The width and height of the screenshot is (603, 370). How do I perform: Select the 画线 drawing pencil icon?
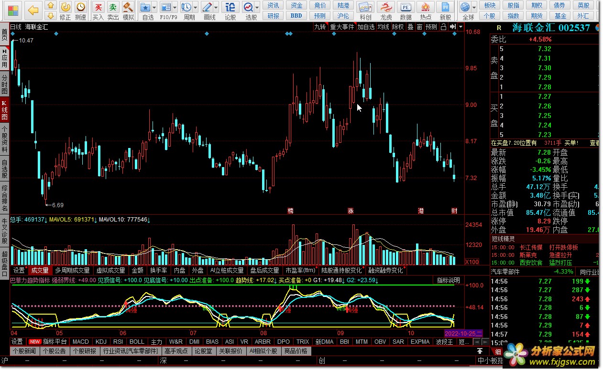pos(207,7)
